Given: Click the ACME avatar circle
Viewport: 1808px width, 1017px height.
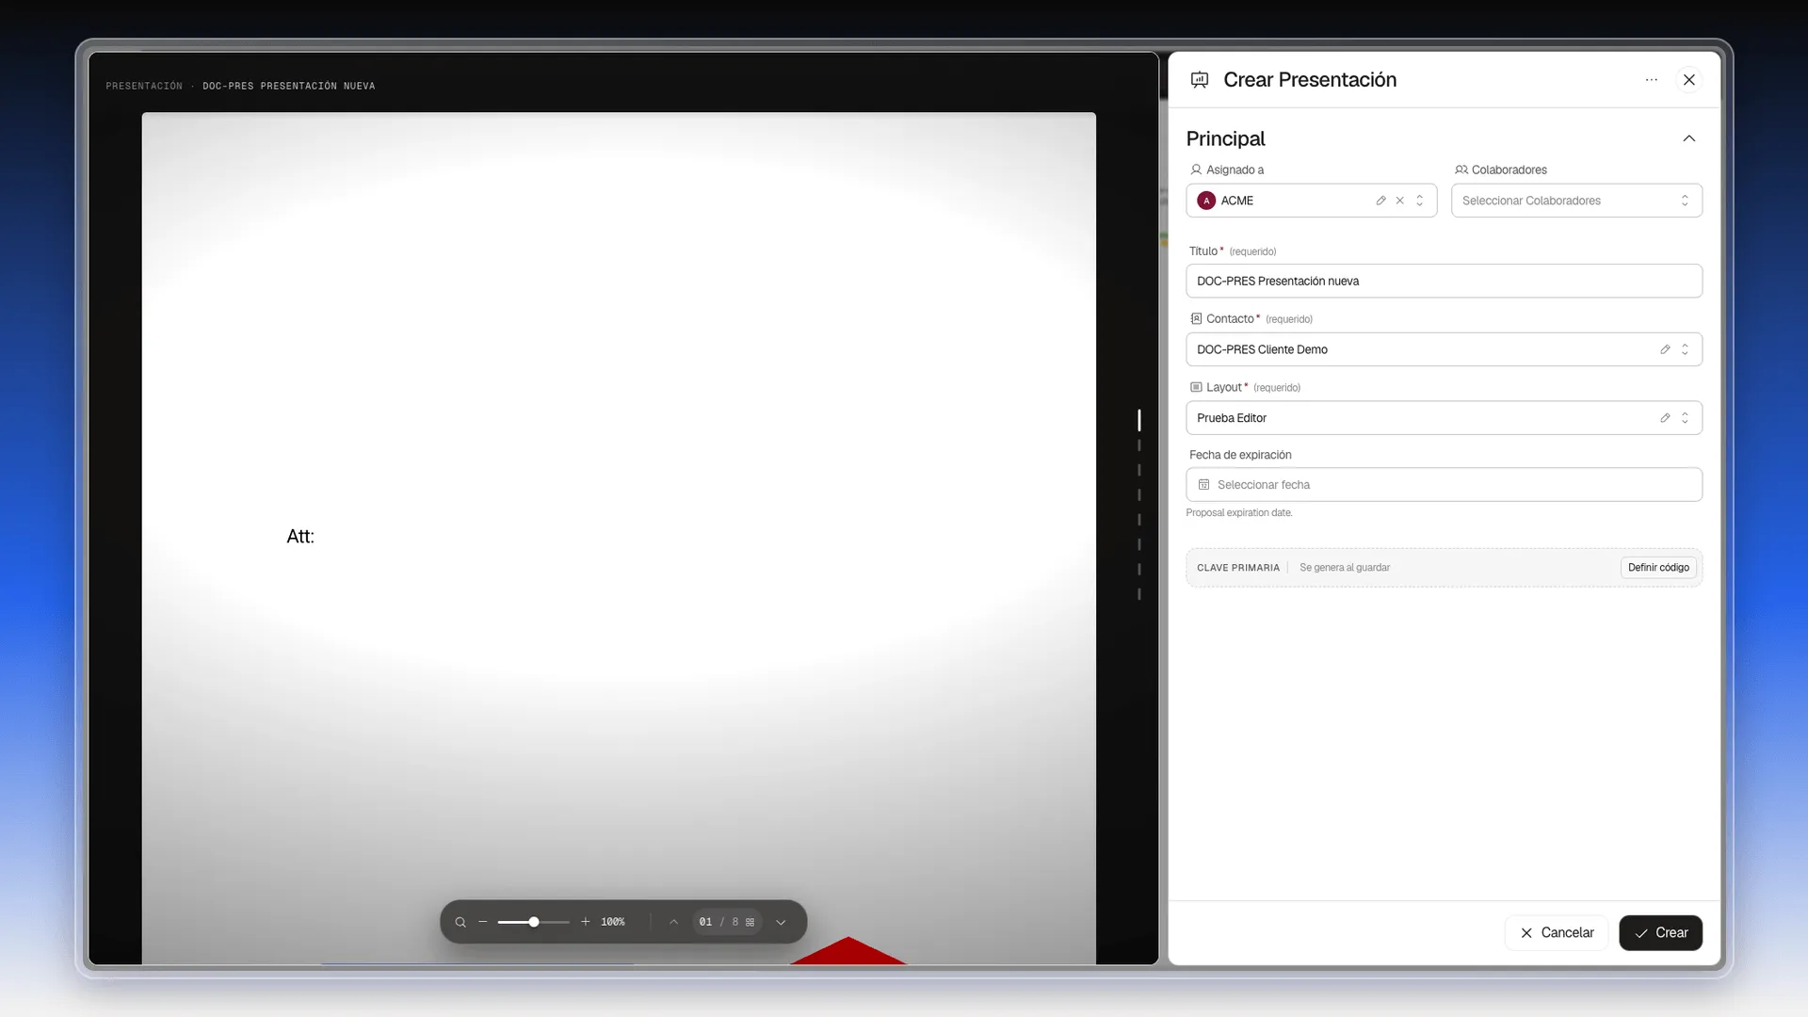Looking at the screenshot, I should [1206, 201].
